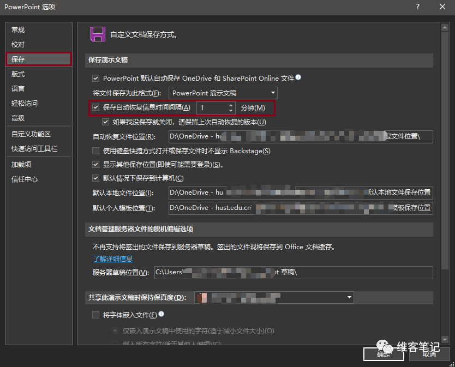Open the 共享此演示文稿时保持保真度 dropdown
This screenshot has height=367, width=455.
(274, 297)
